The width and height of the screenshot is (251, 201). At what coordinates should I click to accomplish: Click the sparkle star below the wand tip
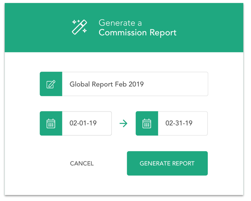84,30
